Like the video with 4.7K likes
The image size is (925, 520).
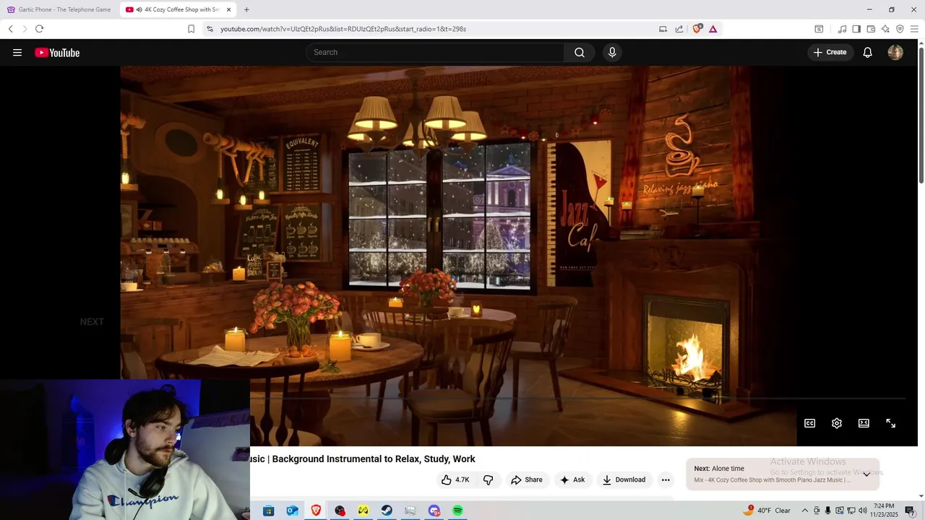point(455,480)
